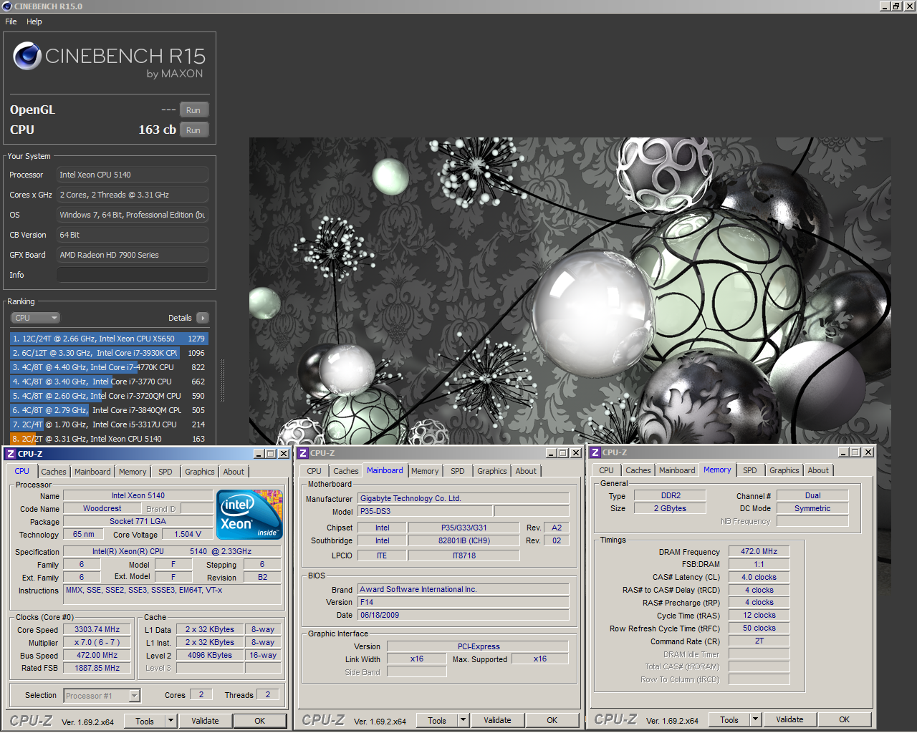Screen dimensions: 917x733
Task: Click Validate in Mainboard CPU-Z window
Action: click(x=497, y=721)
